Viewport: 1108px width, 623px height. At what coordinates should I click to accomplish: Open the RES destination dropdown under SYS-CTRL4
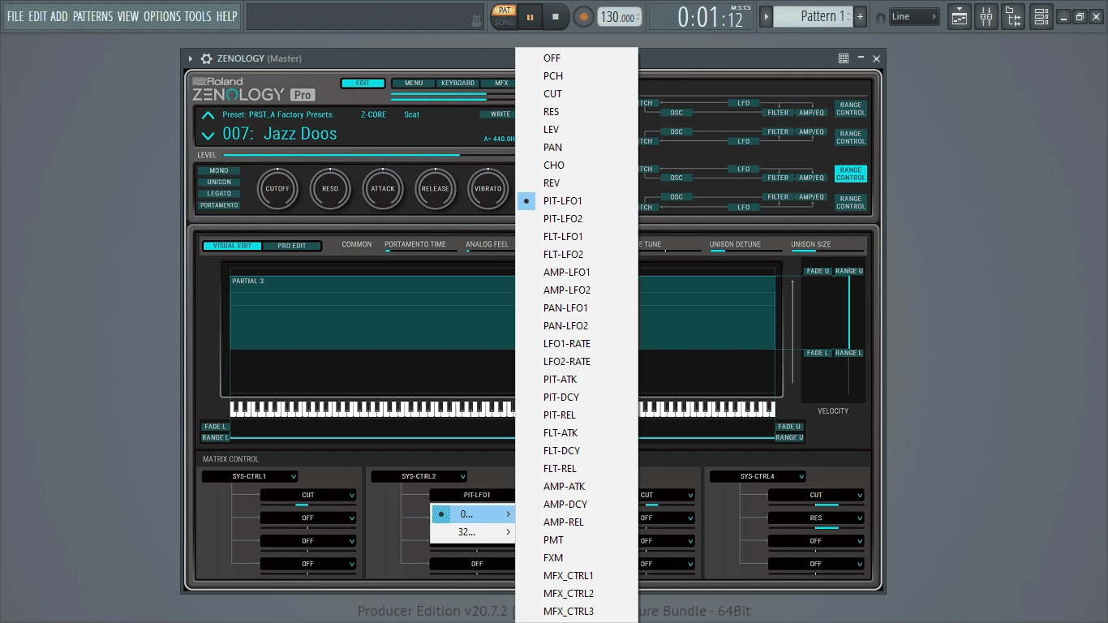pos(816,518)
